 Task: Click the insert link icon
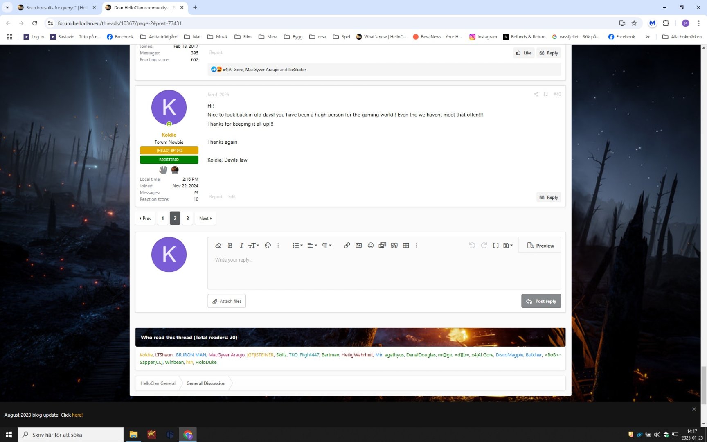click(347, 246)
